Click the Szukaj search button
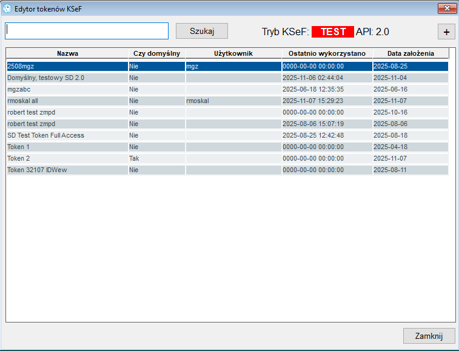 click(202, 31)
